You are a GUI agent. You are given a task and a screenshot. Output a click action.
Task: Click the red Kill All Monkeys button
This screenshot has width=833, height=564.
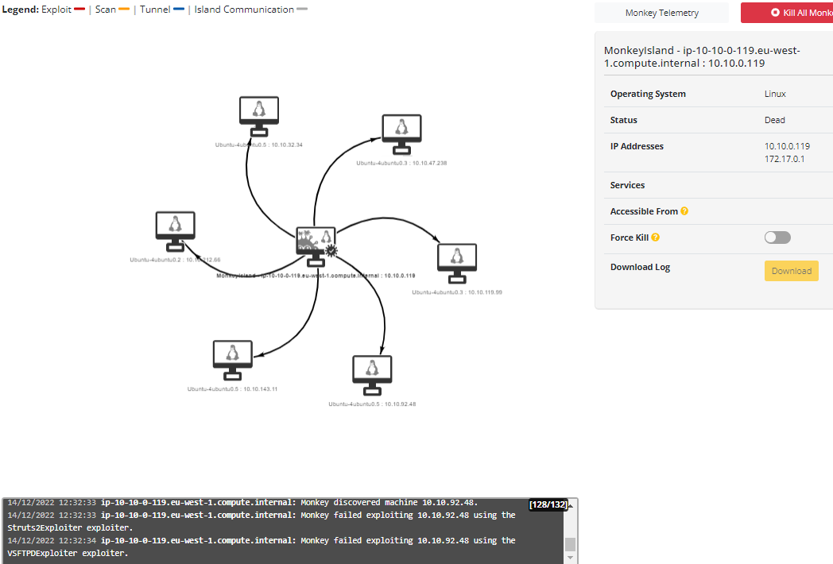(x=787, y=13)
